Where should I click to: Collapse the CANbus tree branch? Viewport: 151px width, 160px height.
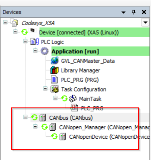click(25, 117)
